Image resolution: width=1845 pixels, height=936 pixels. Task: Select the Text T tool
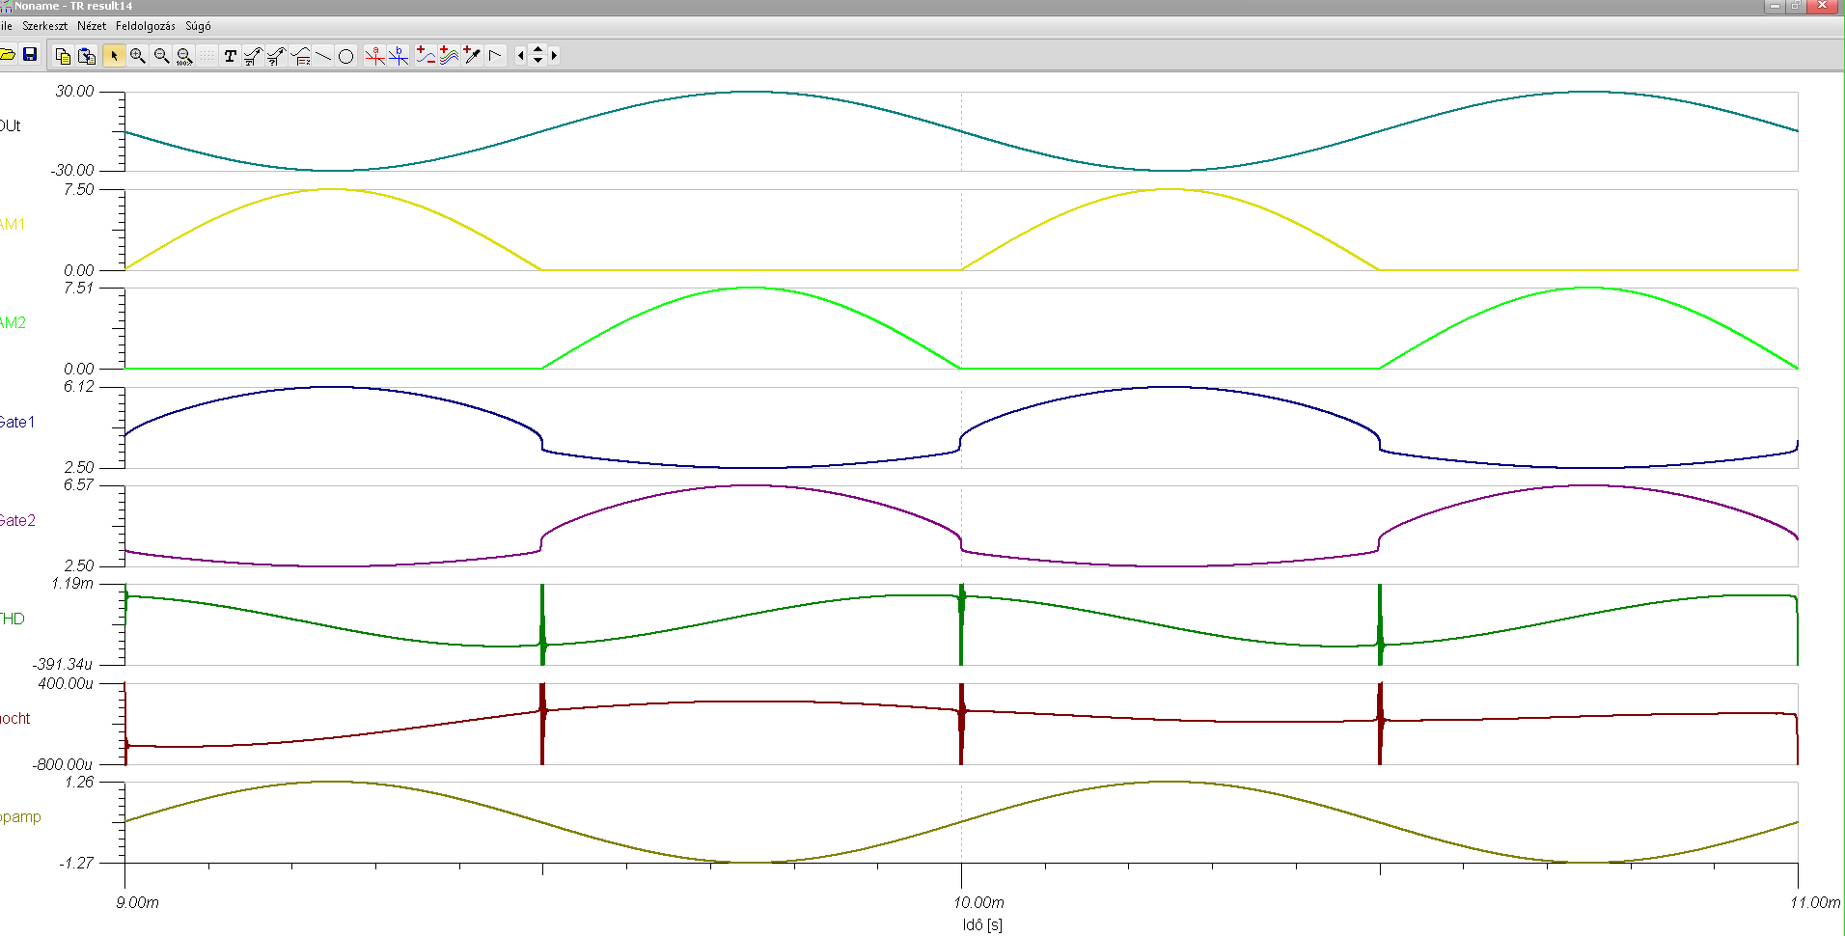click(x=230, y=55)
